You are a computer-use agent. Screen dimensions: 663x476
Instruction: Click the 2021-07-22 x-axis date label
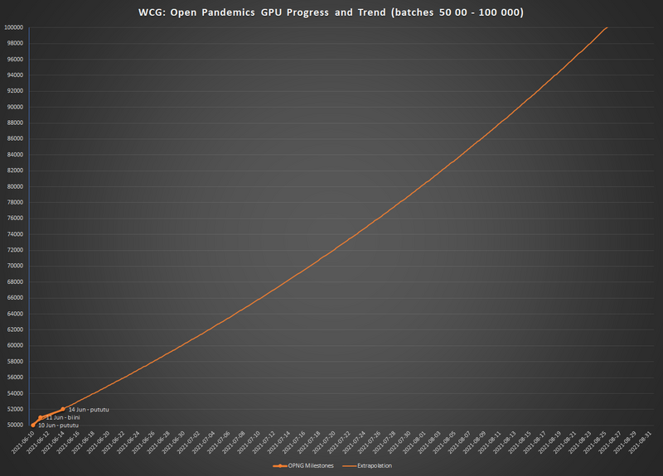(x=339, y=442)
